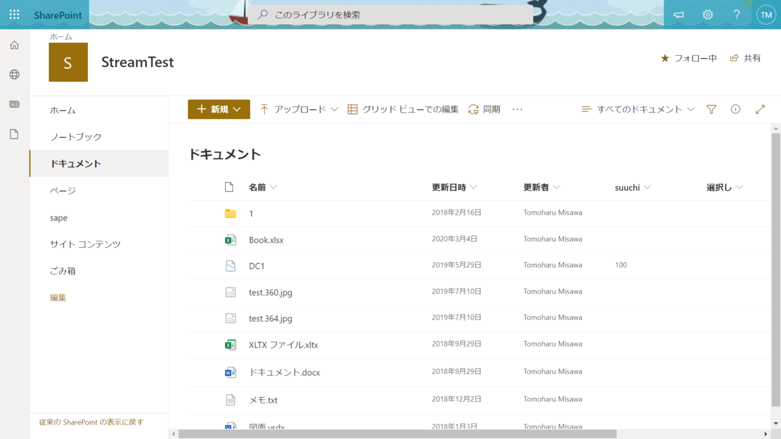Screen dimensions: 781x439
Task: Click the horizontal scrollbar right arrow
Action: [766, 434]
